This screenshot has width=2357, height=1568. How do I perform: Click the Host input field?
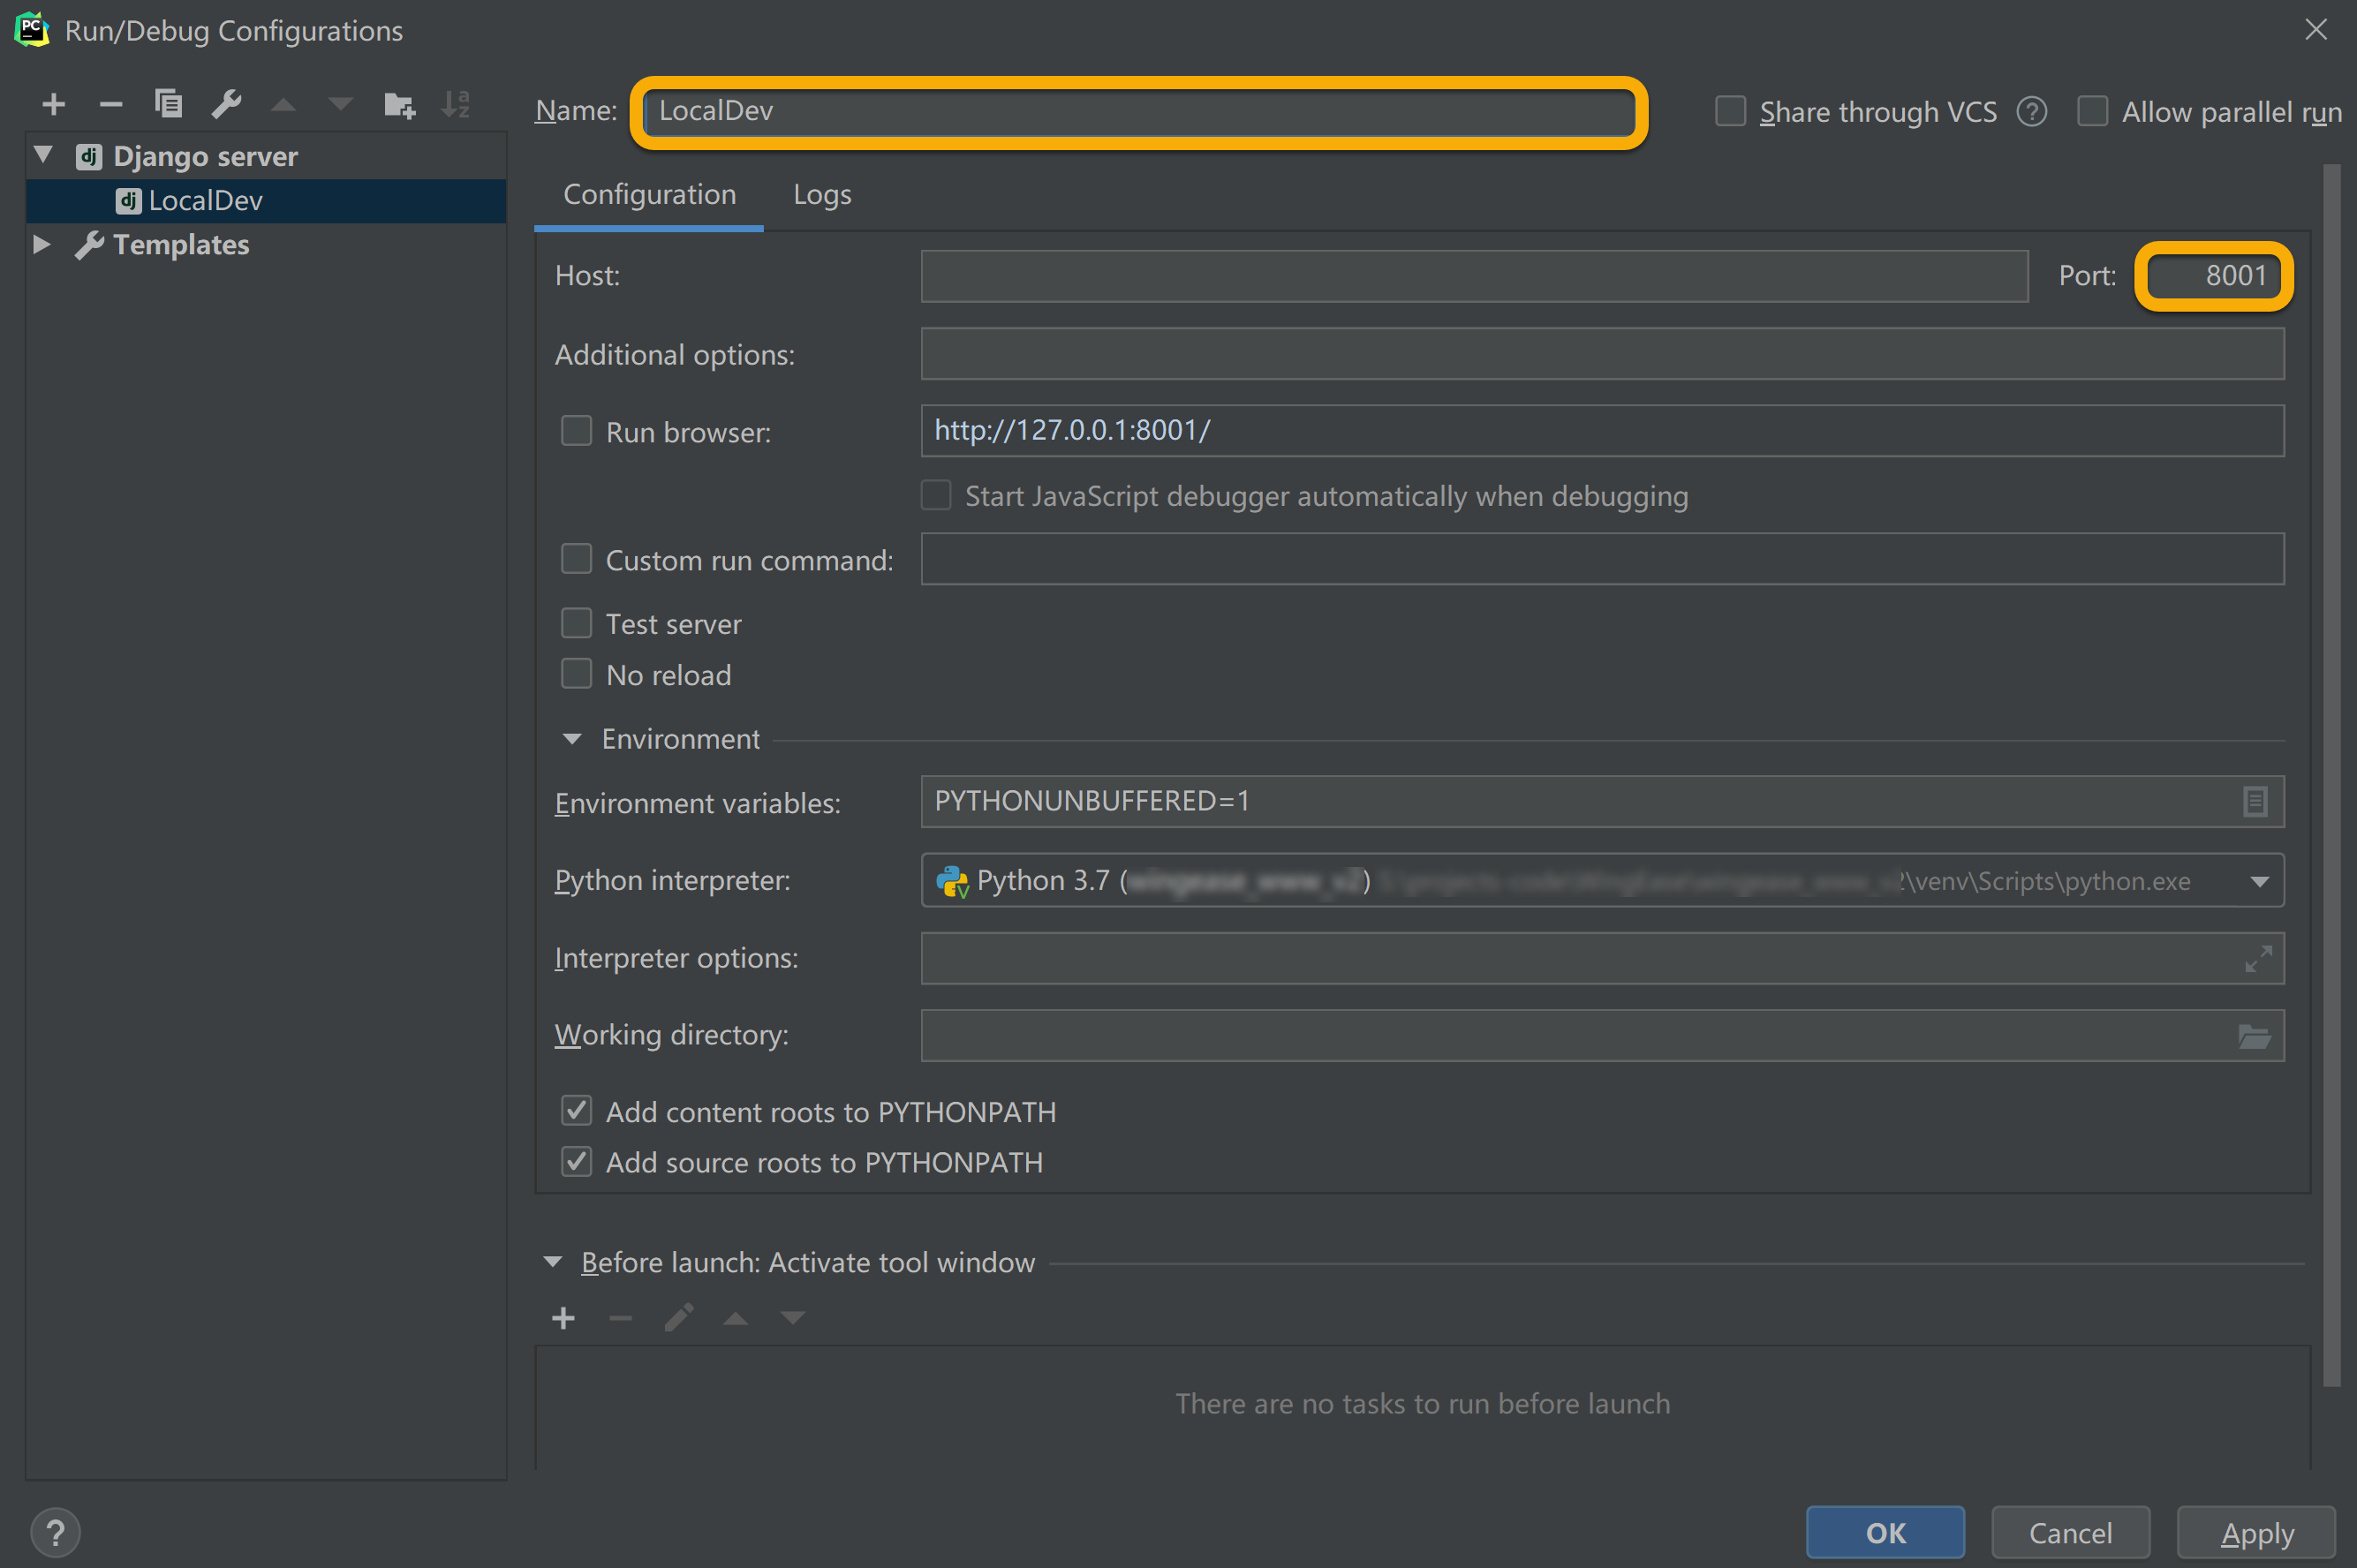[1473, 276]
